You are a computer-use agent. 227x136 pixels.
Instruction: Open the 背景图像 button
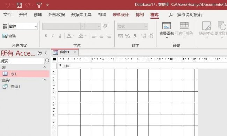167,30
